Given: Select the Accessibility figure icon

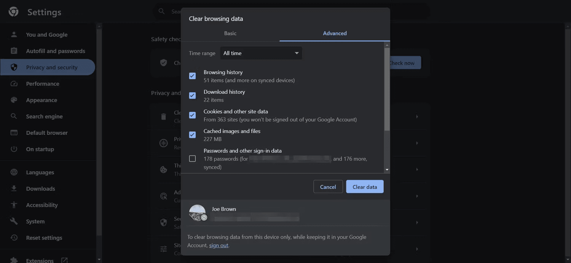Looking at the screenshot, I should point(14,205).
